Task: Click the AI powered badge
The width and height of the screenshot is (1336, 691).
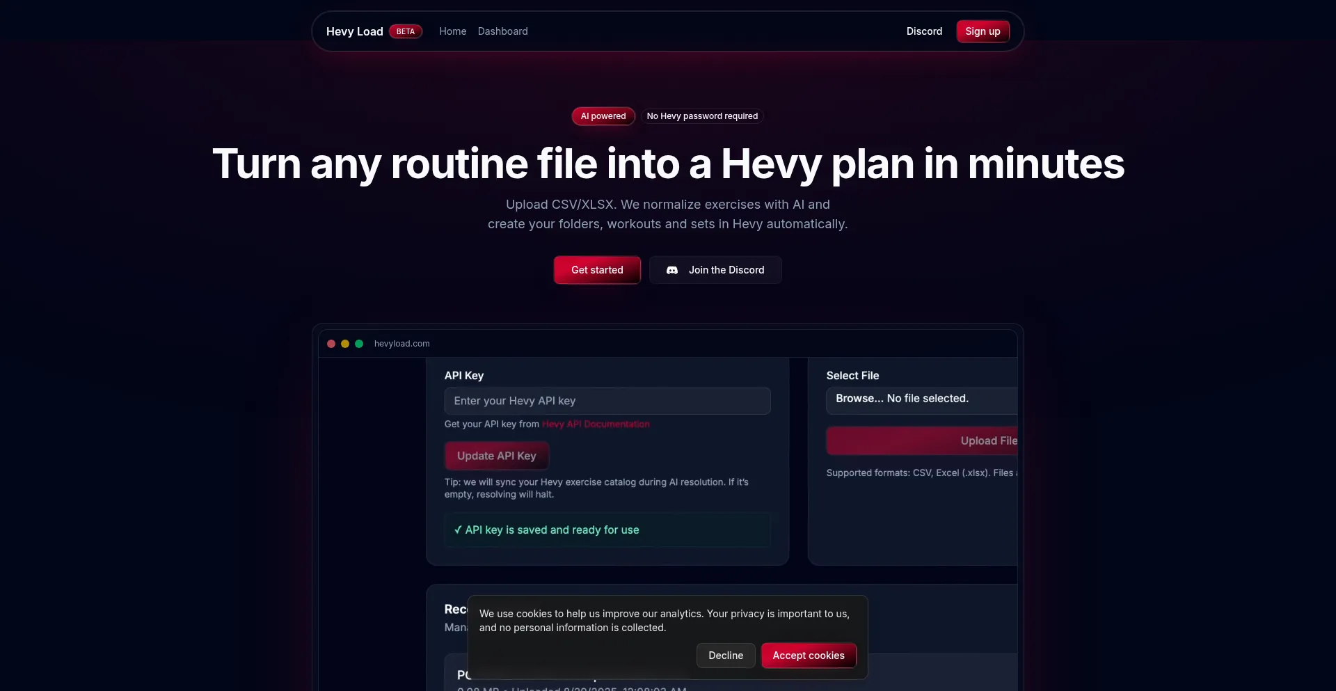Action: pyautogui.click(x=603, y=116)
